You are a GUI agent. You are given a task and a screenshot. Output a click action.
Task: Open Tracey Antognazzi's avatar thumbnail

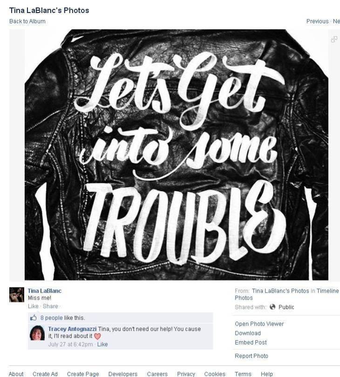37,333
